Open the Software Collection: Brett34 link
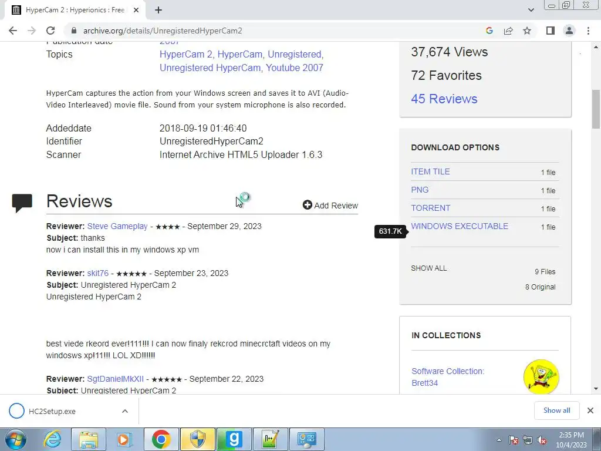Viewport: 601px width, 451px height. tap(448, 377)
